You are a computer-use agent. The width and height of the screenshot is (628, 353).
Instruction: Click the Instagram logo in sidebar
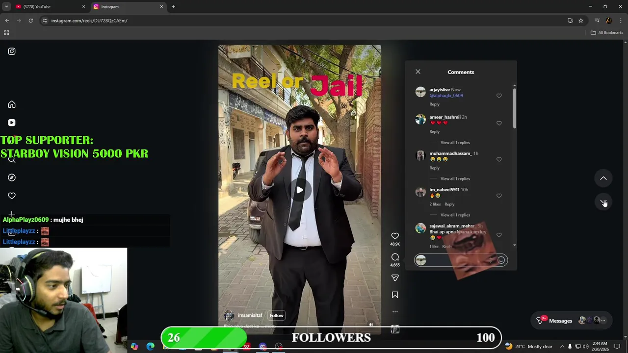[x=12, y=51]
